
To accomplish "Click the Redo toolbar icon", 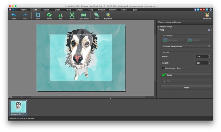I will pyautogui.click(x=25, y=16).
